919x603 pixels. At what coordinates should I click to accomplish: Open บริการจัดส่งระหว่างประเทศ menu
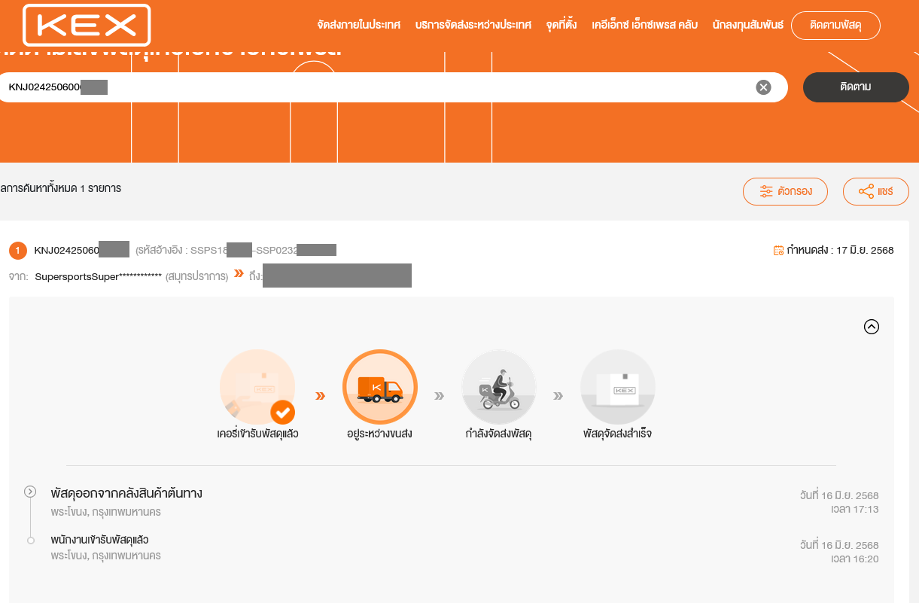pos(473,25)
